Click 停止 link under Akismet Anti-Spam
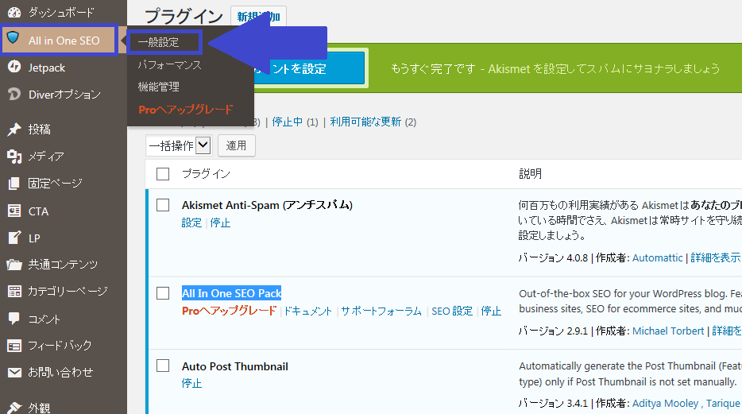Screen dimensions: 742x414 pos(220,223)
